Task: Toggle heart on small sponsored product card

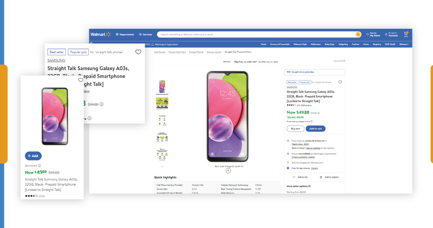Action: pyautogui.click(x=80, y=80)
